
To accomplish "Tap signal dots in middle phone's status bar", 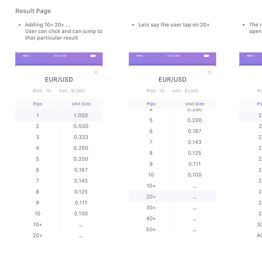I will [x=141, y=56].
